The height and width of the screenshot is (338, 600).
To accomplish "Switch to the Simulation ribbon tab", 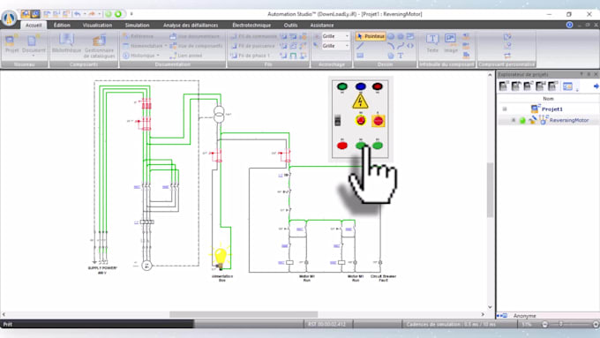I will click(x=137, y=25).
